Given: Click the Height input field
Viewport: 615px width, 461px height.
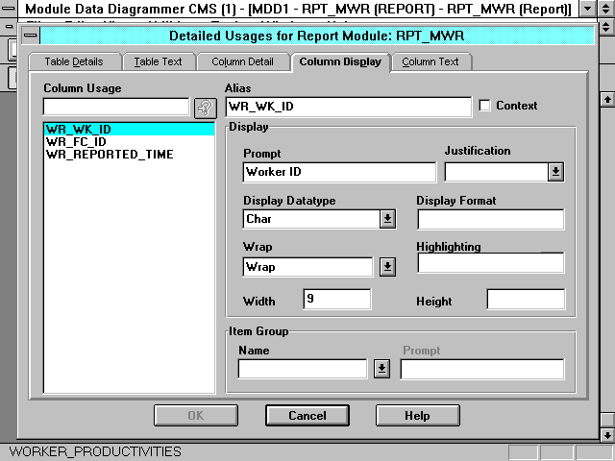Looking at the screenshot, I should click(526, 299).
